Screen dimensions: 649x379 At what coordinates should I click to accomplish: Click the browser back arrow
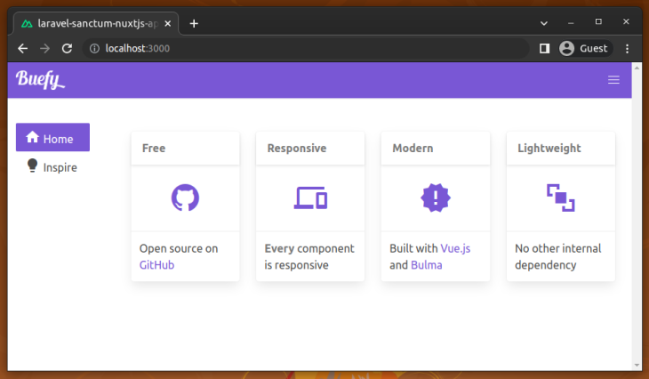tap(23, 48)
